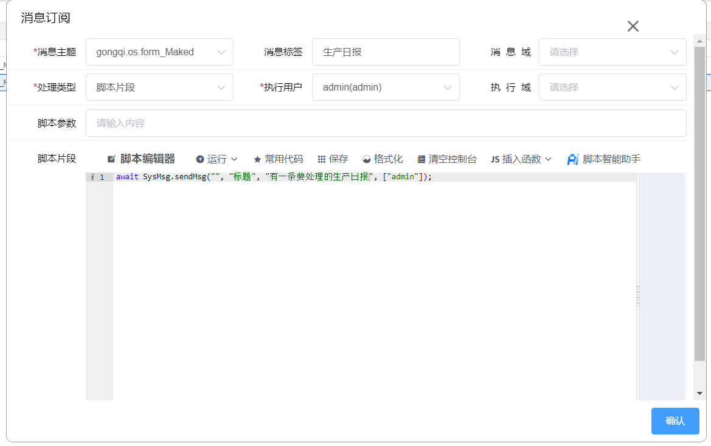Open the 运行 run menu
711x446 pixels.
217,159
